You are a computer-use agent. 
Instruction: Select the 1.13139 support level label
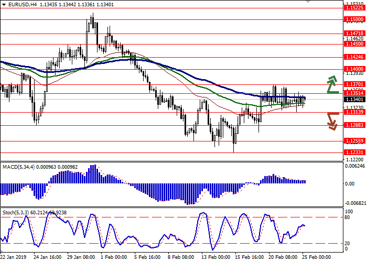click(x=354, y=112)
